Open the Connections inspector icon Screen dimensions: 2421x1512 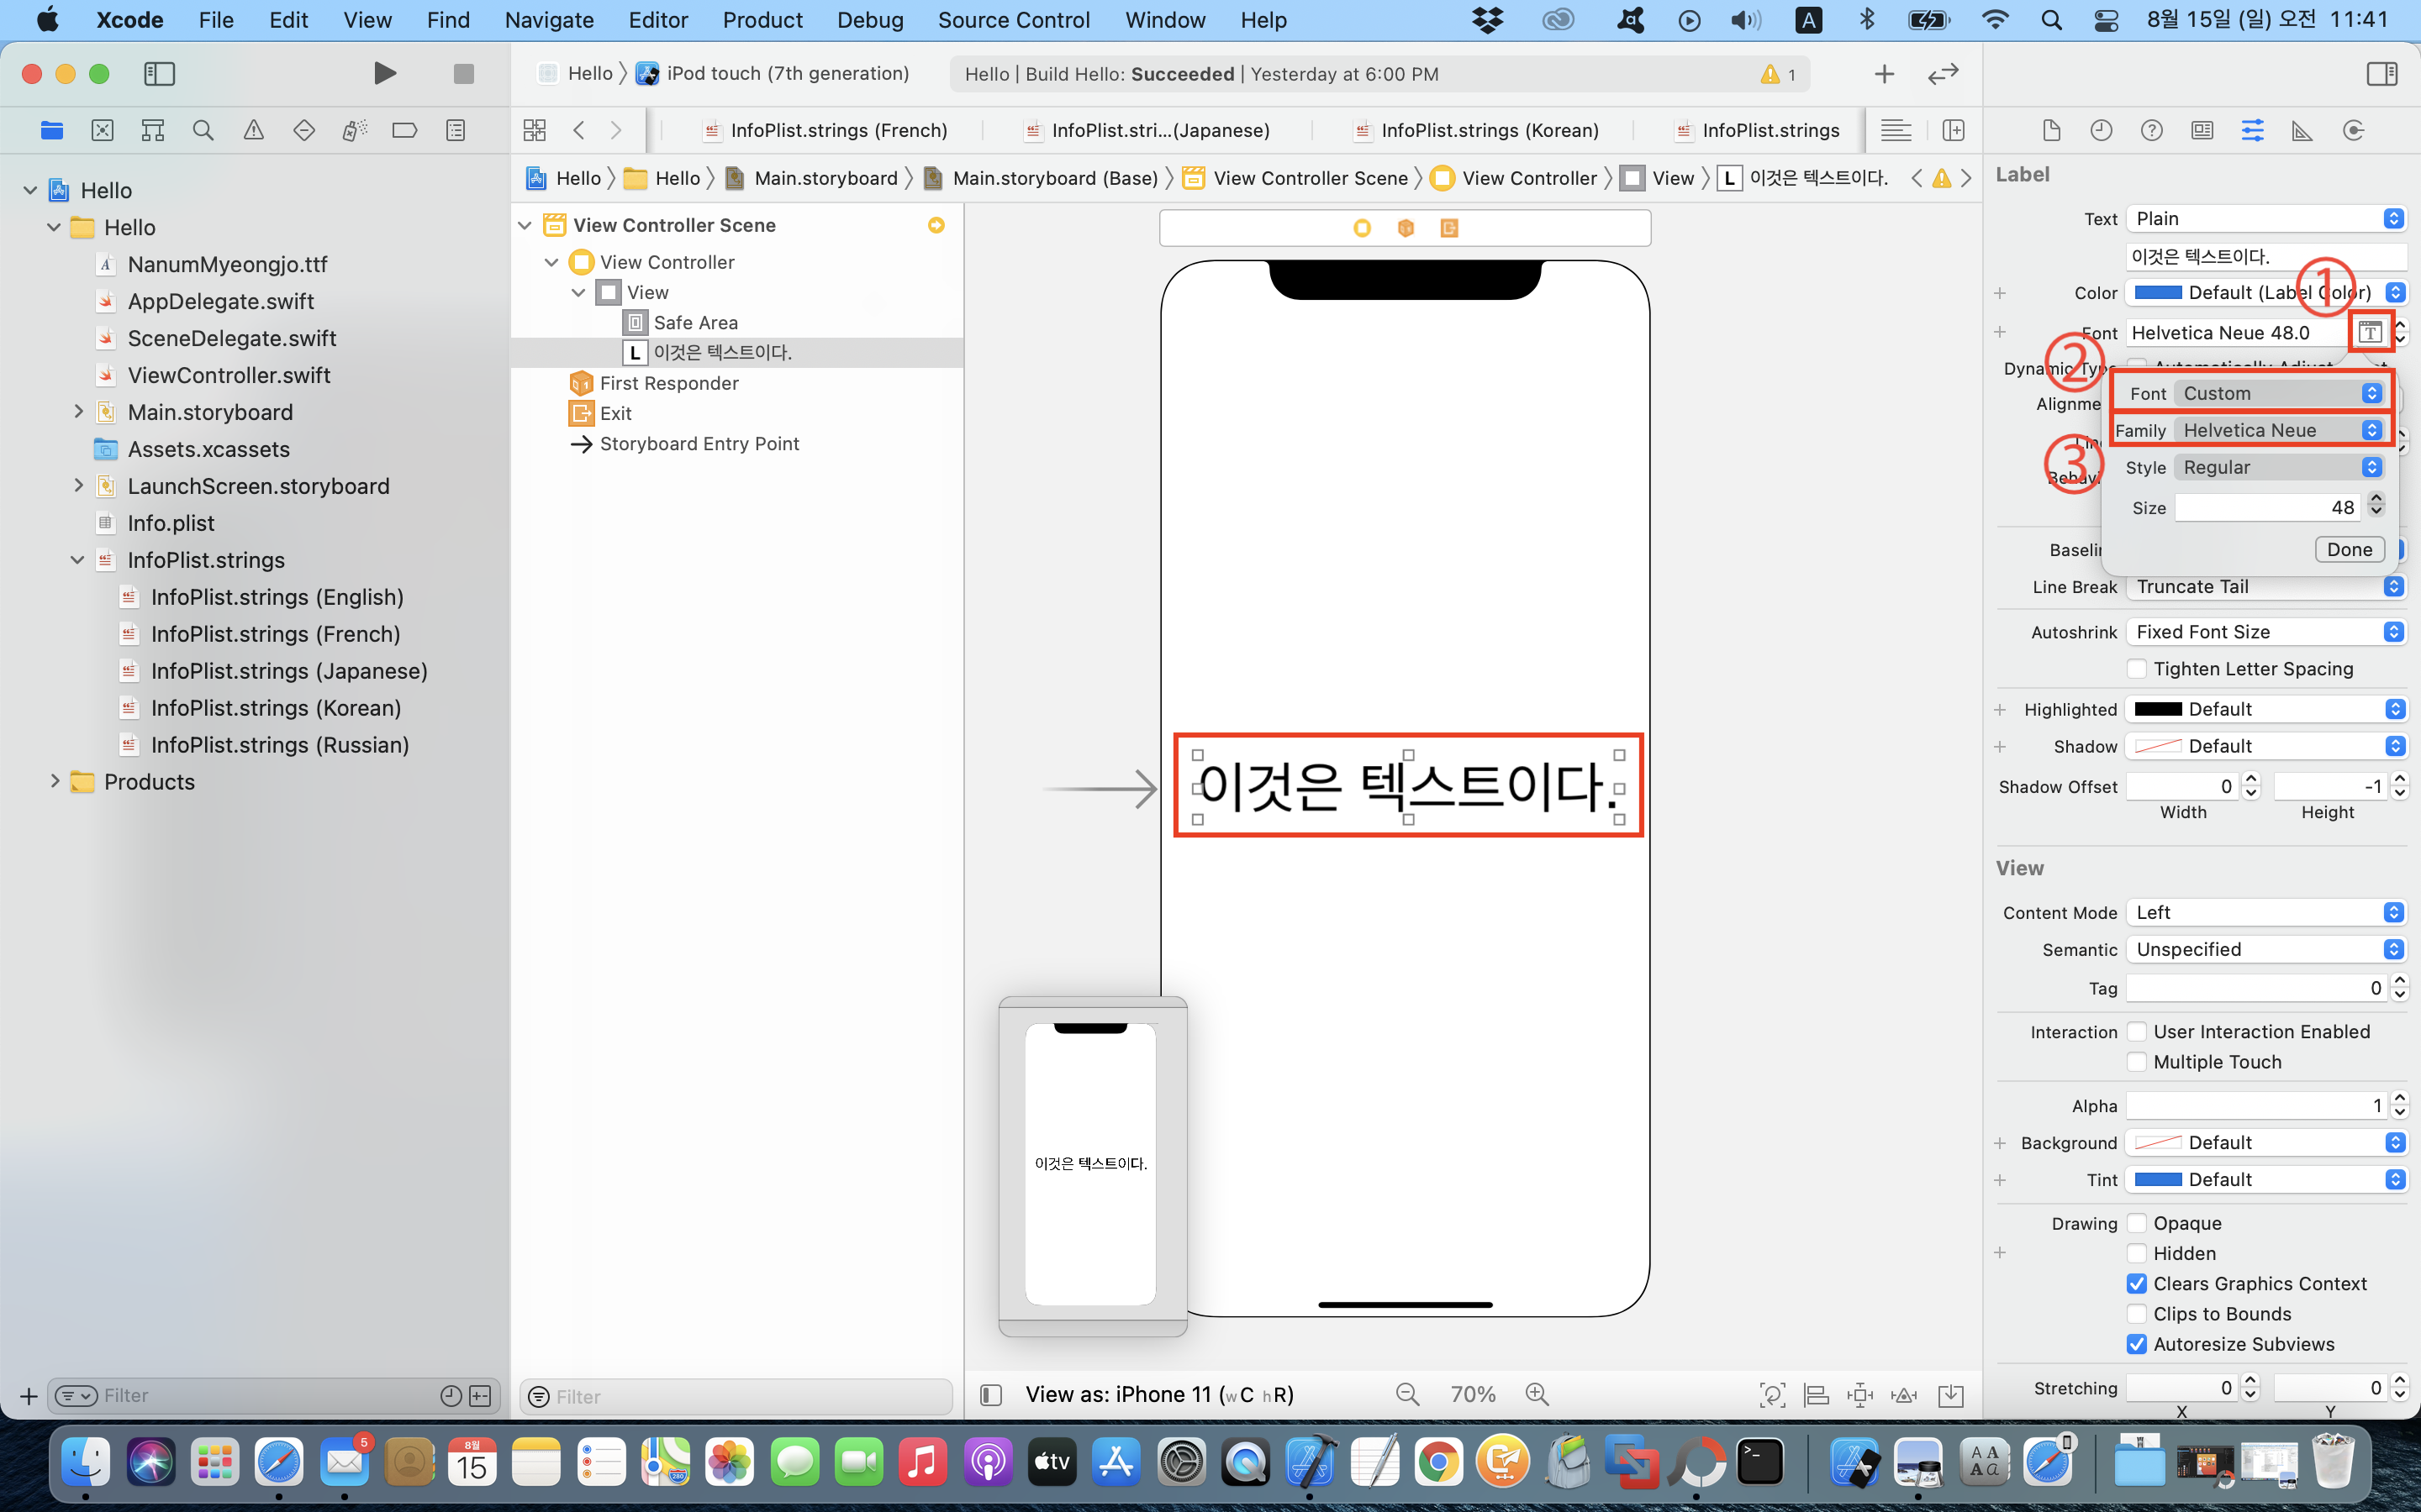tap(2353, 130)
